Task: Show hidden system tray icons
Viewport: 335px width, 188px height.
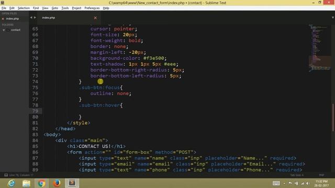Action: (x=284, y=183)
